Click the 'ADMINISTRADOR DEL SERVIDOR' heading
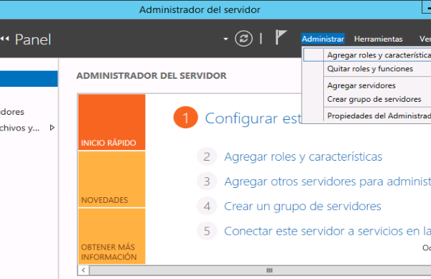Viewport: 431px width, 279px height. pyautogui.click(x=152, y=76)
